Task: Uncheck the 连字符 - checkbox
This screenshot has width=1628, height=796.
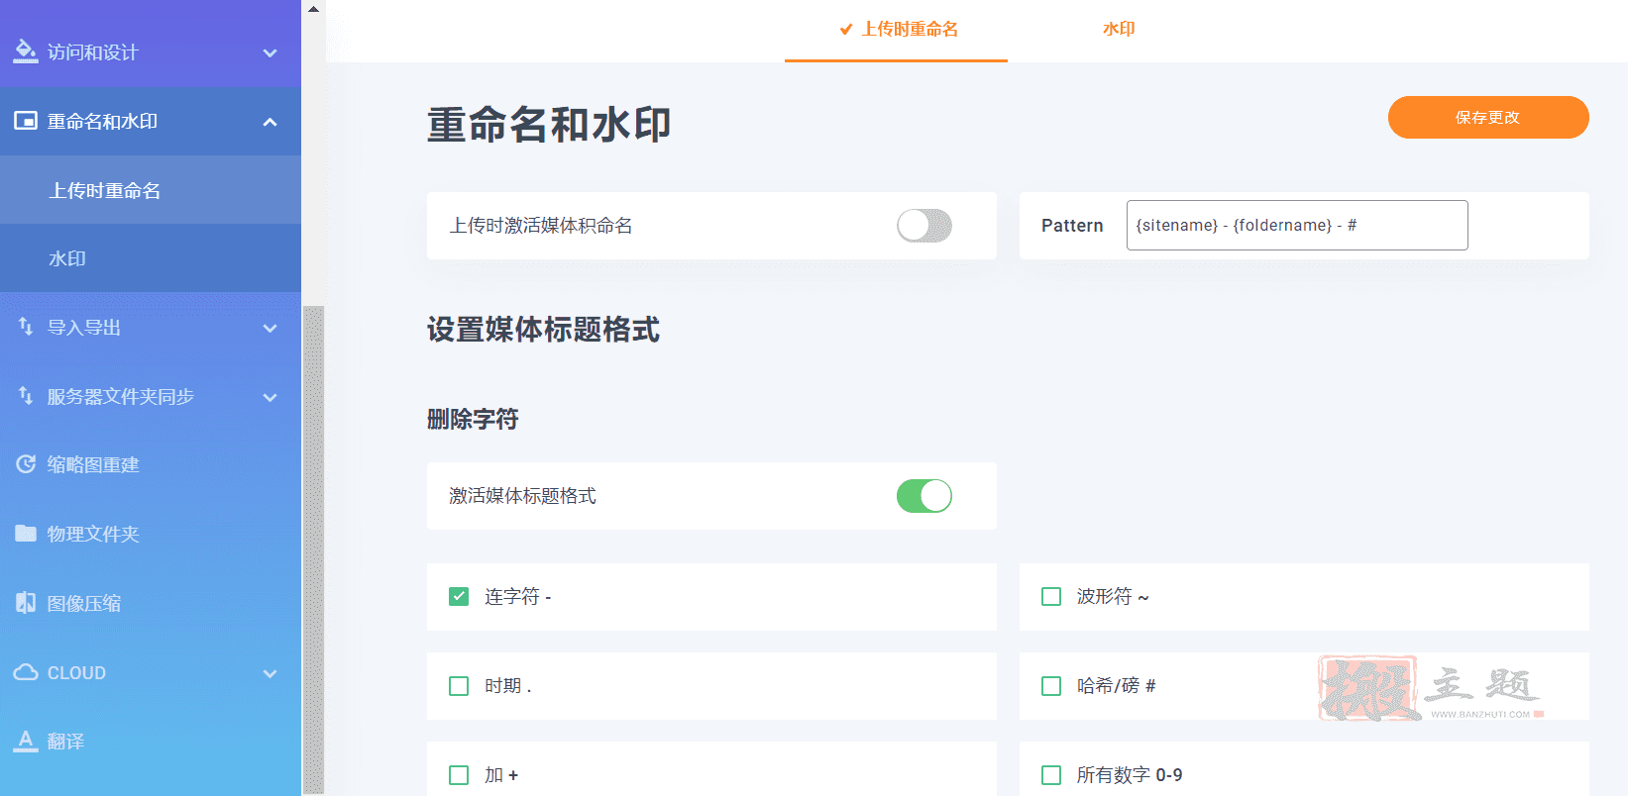Action: [x=459, y=596]
